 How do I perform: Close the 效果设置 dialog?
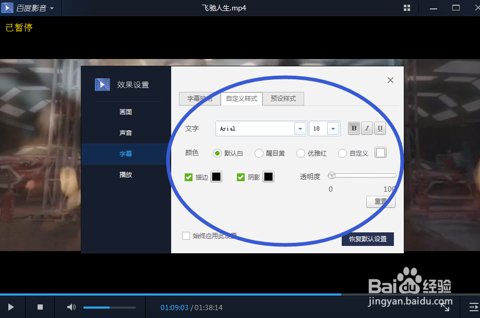click(x=390, y=80)
